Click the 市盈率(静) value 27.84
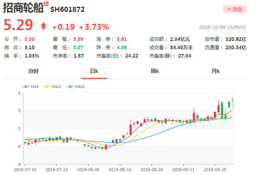This screenshot has width=256, height=175. click(185, 56)
